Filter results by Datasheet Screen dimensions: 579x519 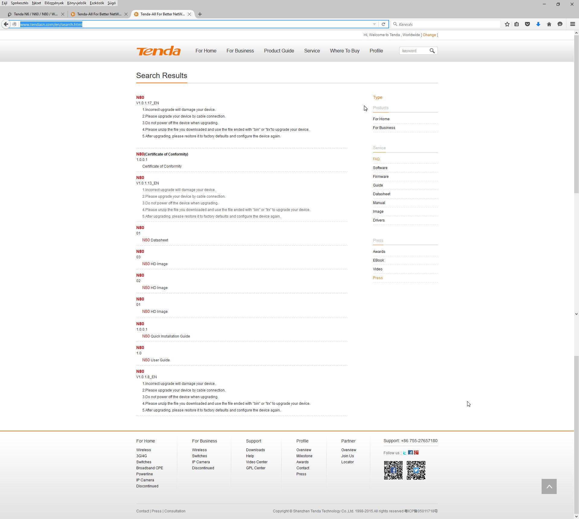click(x=382, y=194)
